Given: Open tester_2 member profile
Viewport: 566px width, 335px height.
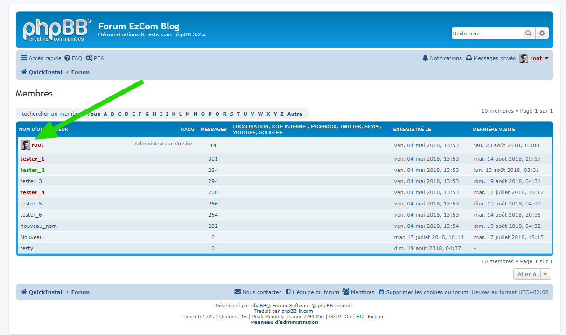Looking at the screenshot, I should (x=33, y=170).
